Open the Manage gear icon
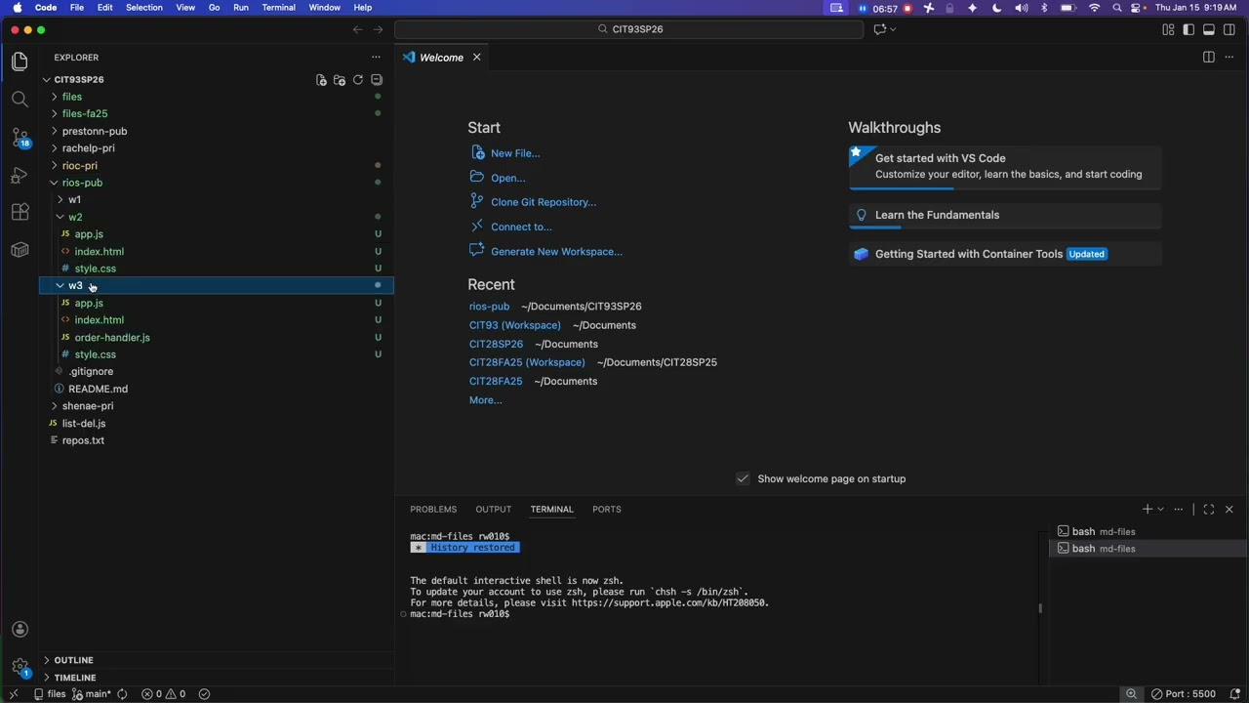This screenshot has height=703, width=1249. (x=20, y=668)
